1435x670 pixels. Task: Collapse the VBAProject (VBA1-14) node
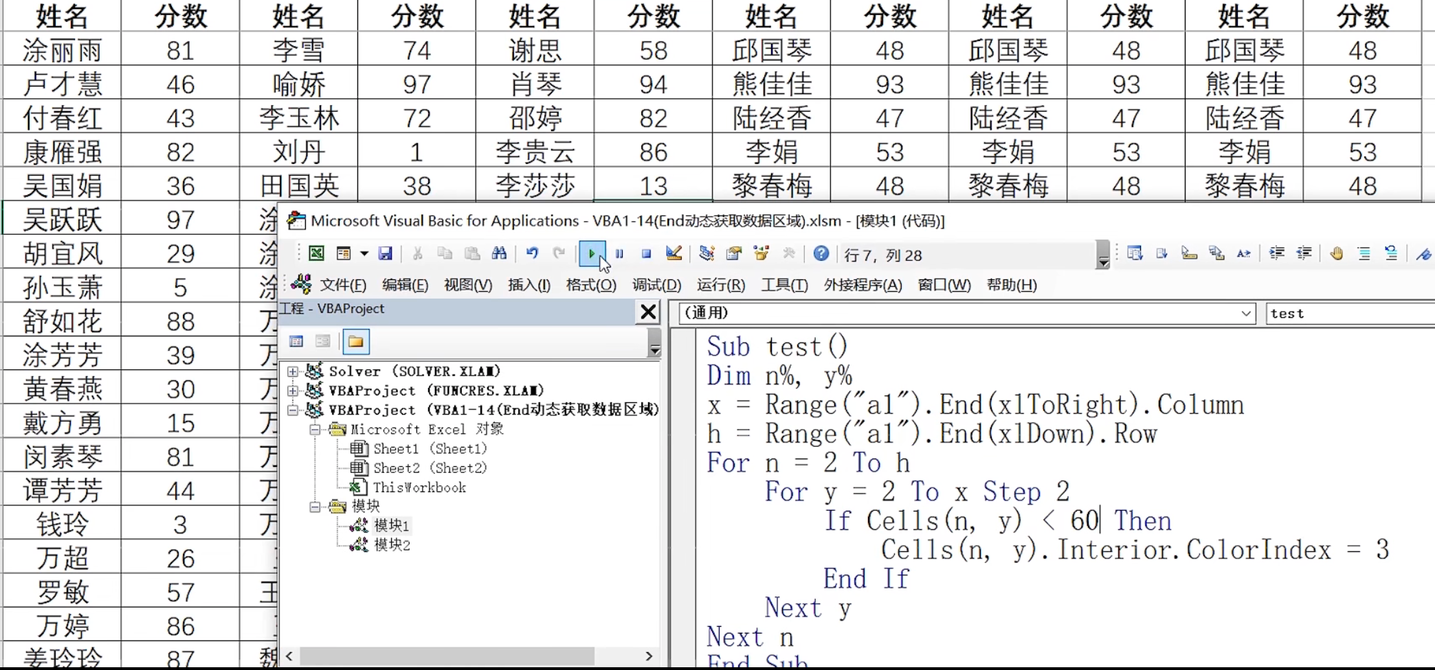pyautogui.click(x=293, y=410)
